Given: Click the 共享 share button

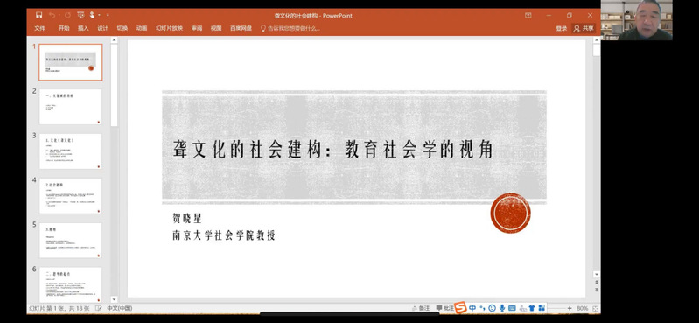Looking at the screenshot, I should (584, 28).
